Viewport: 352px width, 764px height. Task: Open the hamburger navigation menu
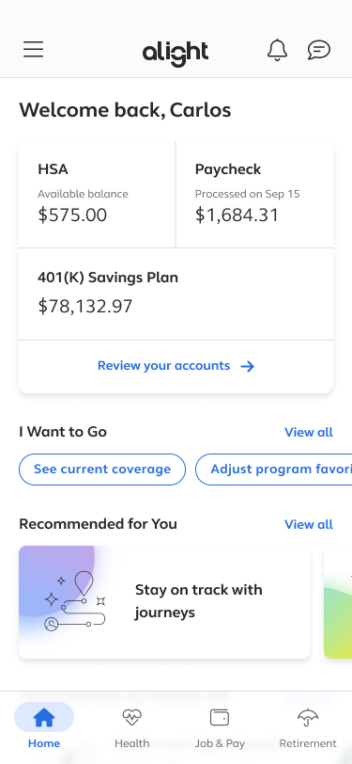click(34, 50)
